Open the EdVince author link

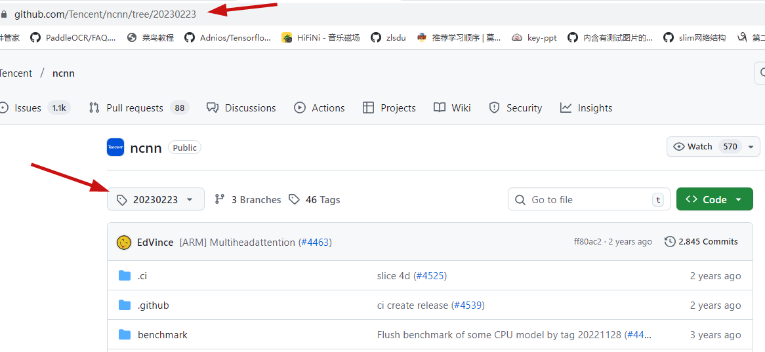(x=155, y=243)
